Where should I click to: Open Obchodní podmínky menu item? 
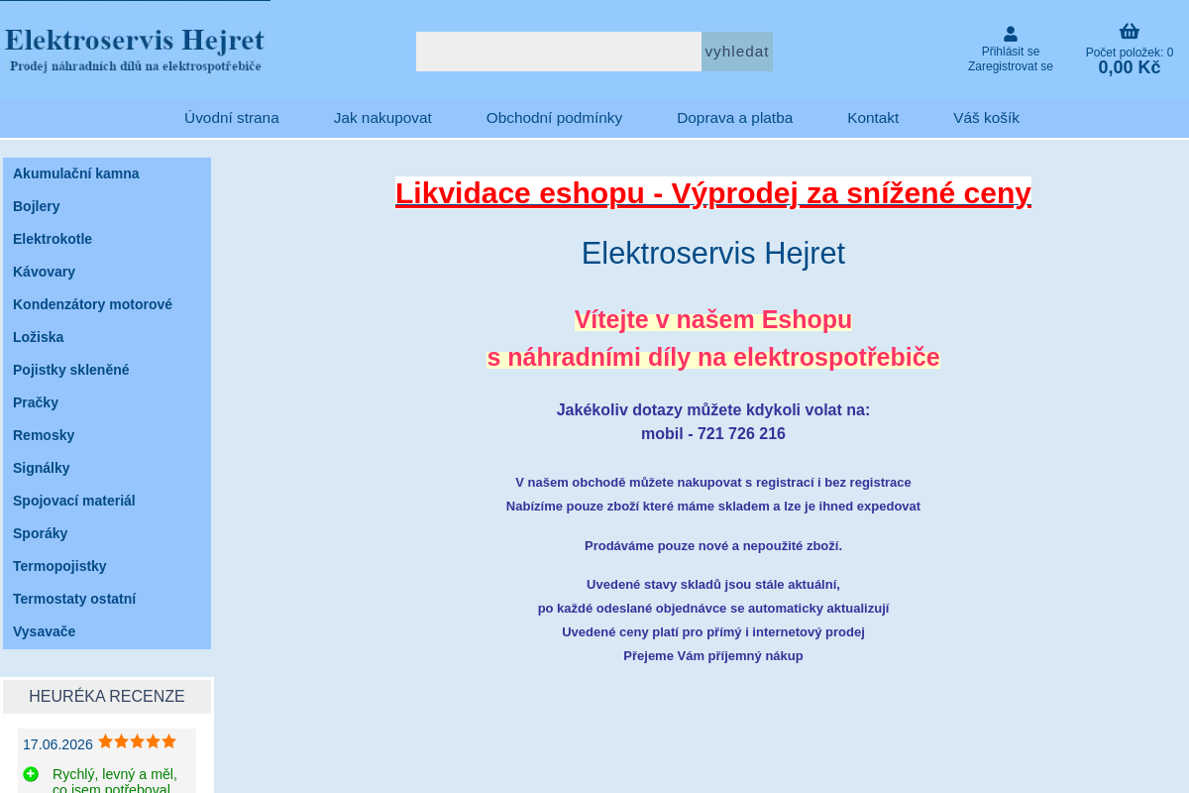[554, 118]
